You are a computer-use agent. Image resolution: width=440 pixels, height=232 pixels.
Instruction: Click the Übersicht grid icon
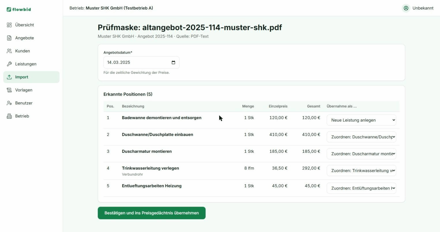(9, 25)
